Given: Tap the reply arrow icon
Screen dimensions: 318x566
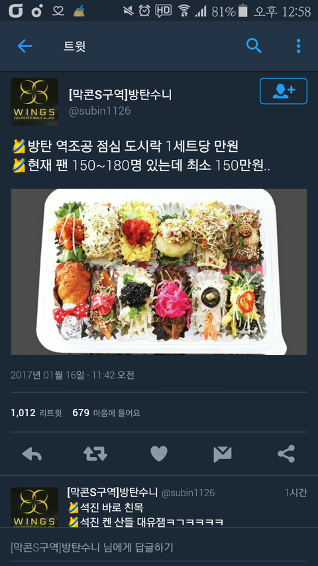Looking at the screenshot, I should pyautogui.click(x=32, y=454).
